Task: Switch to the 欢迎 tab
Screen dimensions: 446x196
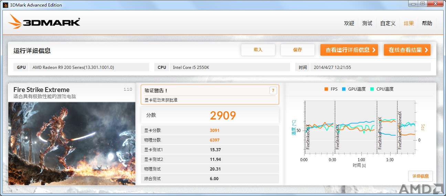Action: point(349,23)
